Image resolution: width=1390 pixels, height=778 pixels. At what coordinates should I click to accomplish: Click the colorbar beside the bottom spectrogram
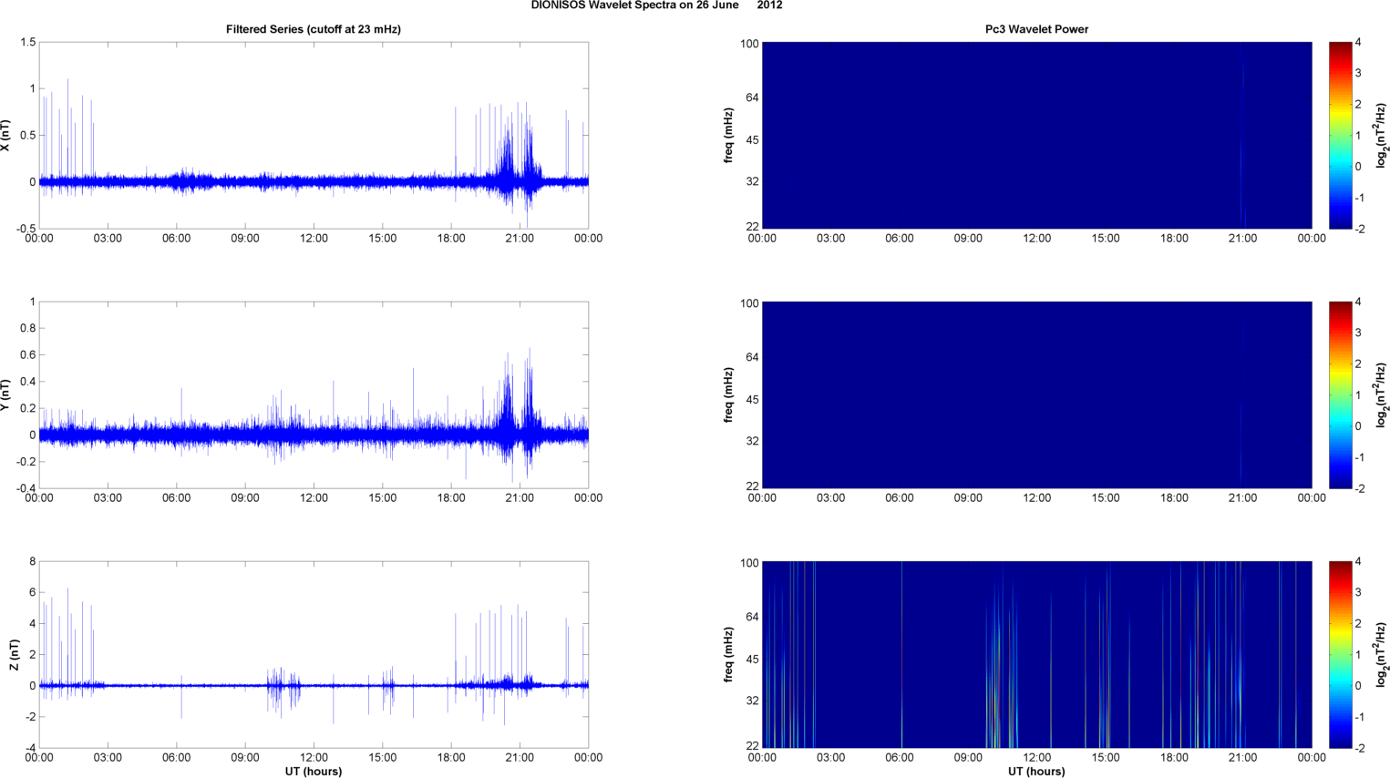(x=1340, y=654)
